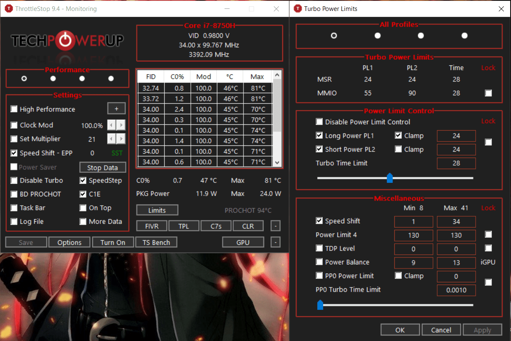Open the FIVR settings

click(x=151, y=226)
